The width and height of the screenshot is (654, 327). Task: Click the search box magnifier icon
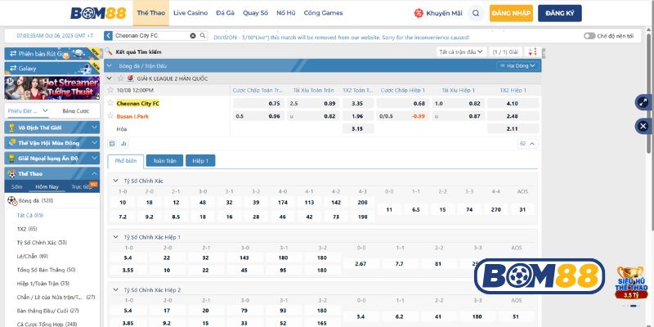click(203, 36)
